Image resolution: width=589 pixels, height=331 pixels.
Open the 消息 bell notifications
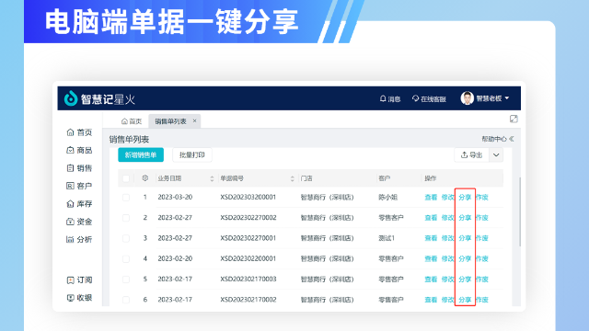tap(390, 98)
